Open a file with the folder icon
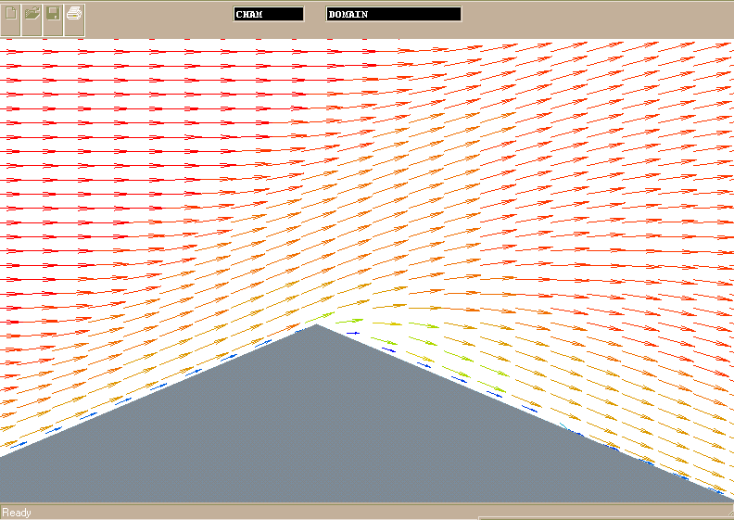Screen dimensions: 734x520 coord(32,15)
